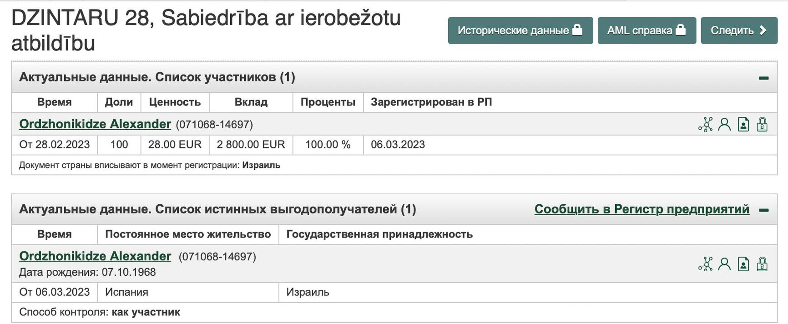
Task: Click the person report document icon in participants row
Action: click(743, 124)
